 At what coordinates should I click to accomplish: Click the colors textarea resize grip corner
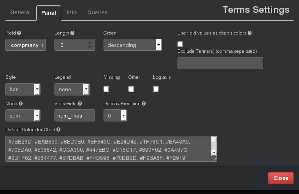[215, 159]
